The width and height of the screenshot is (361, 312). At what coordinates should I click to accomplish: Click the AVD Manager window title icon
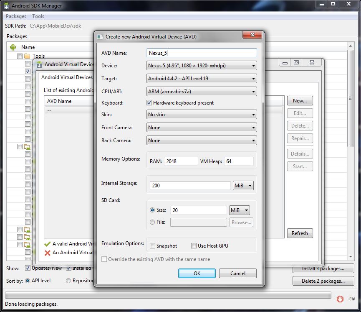[x=39, y=64]
